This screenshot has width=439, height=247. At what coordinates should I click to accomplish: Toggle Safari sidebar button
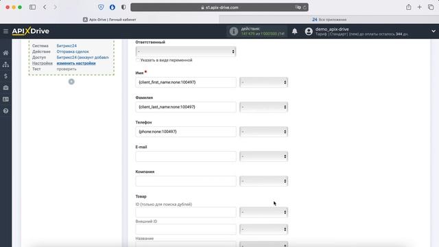pos(32,8)
